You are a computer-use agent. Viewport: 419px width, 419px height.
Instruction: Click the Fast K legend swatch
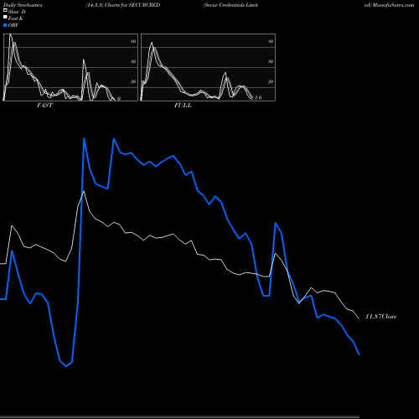pos(5,17)
